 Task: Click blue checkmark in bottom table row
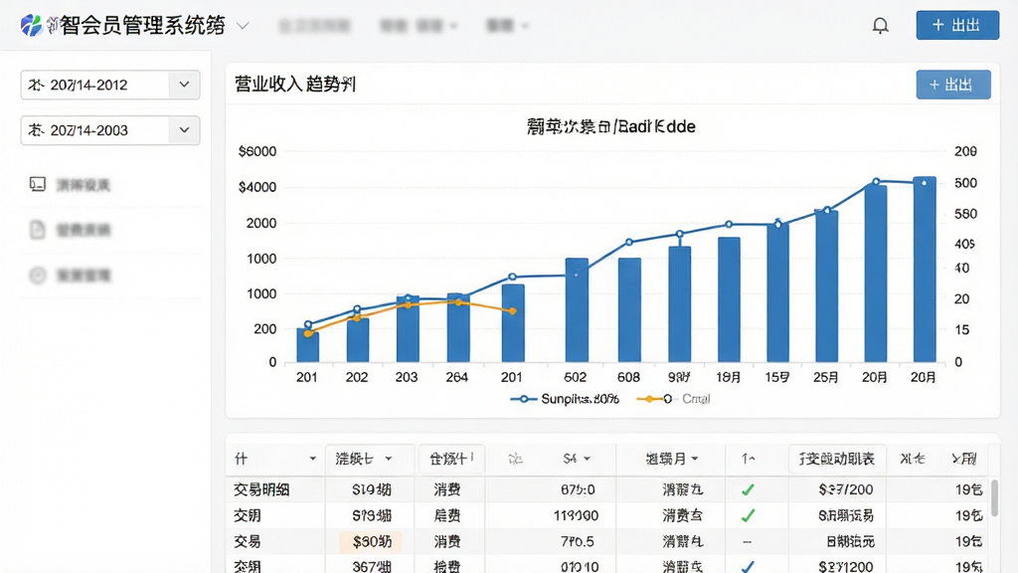click(748, 566)
